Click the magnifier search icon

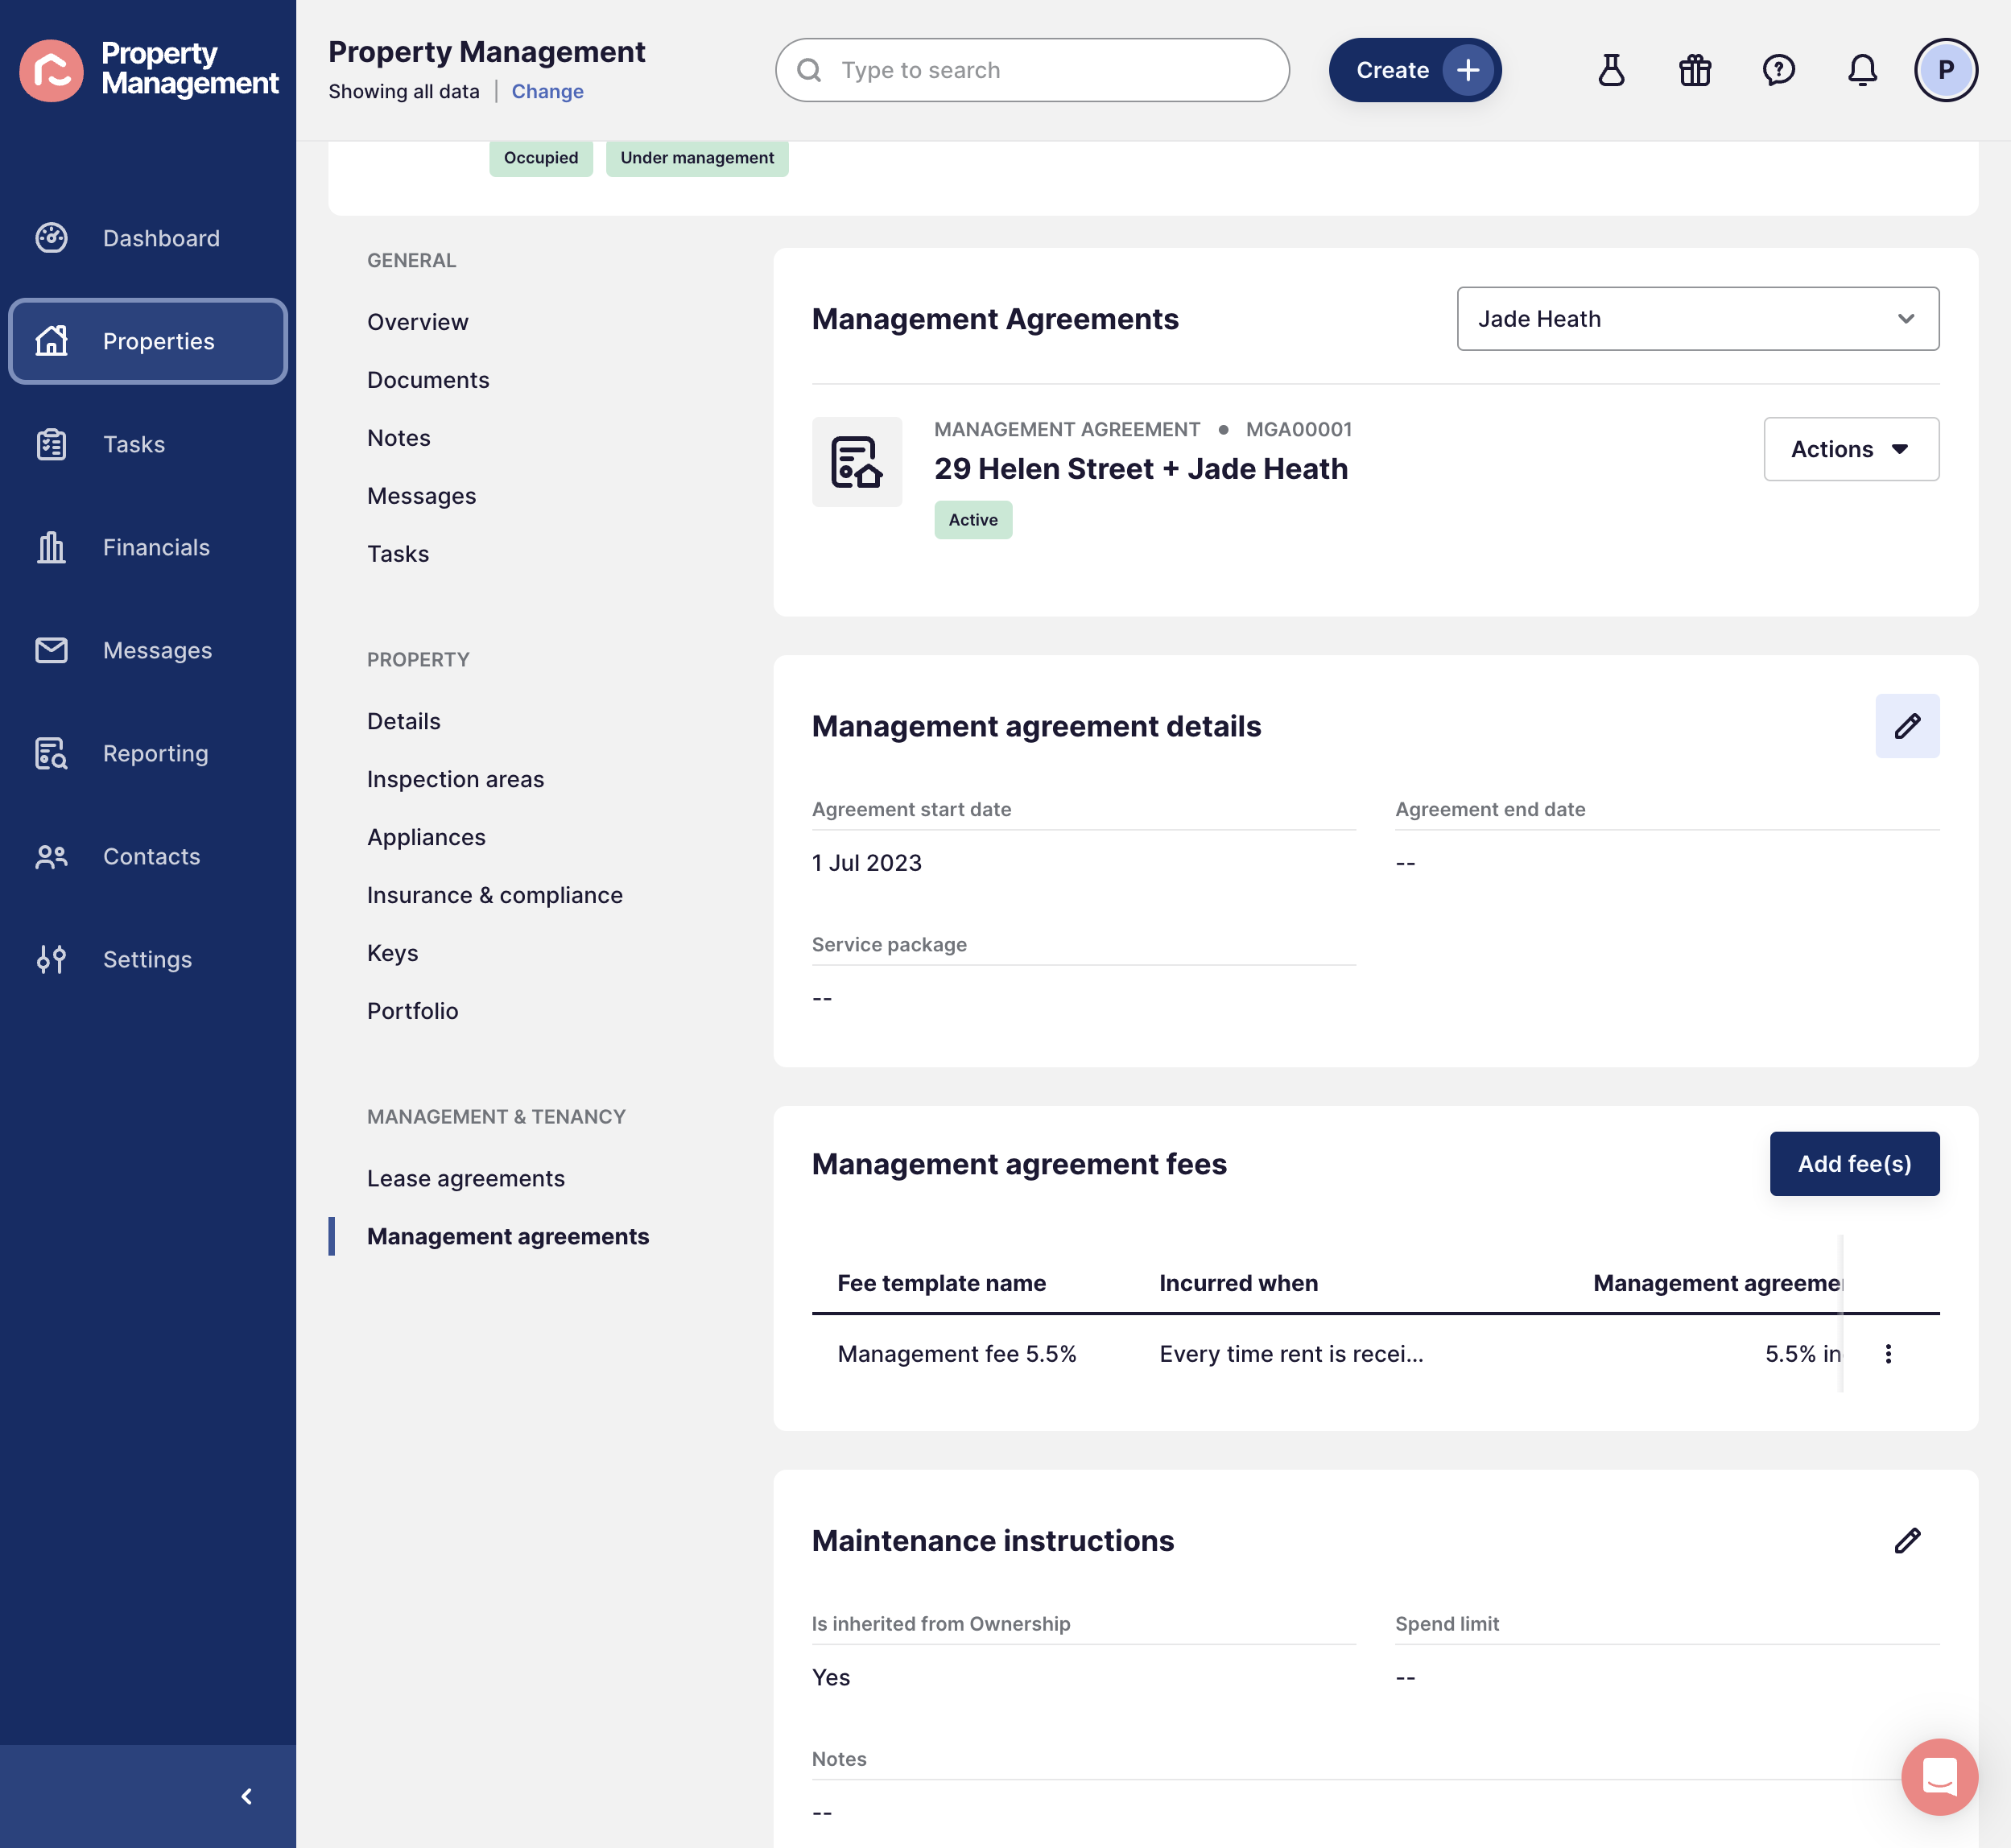click(810, 70)
